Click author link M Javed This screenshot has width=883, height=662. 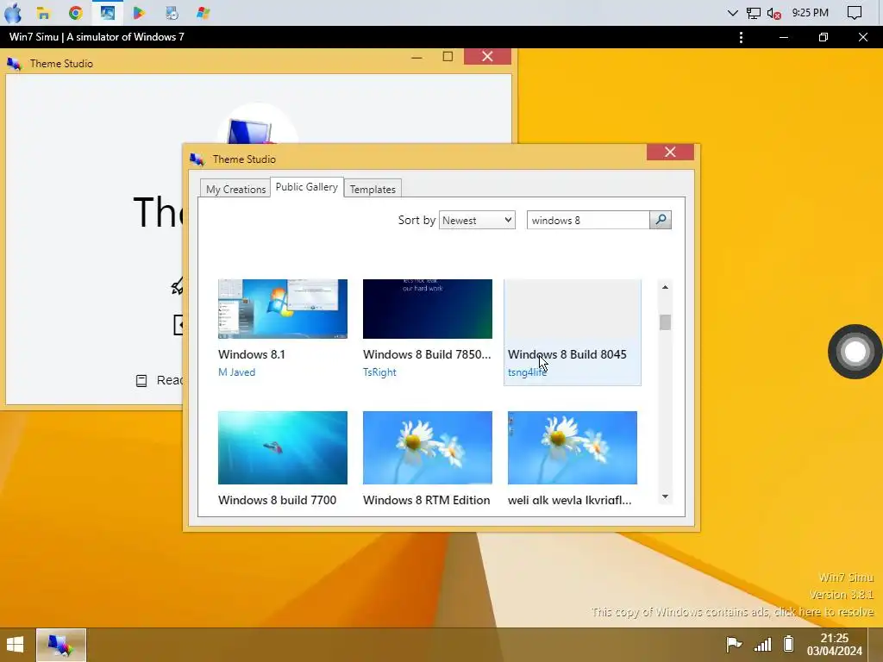[236, 372]
